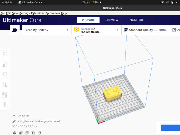Switch to the front view cube icon
This screenshot has width=180, height=135.
pos(21,133)
